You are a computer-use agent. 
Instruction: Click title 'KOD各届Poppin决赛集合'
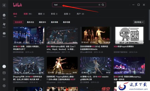124,47
